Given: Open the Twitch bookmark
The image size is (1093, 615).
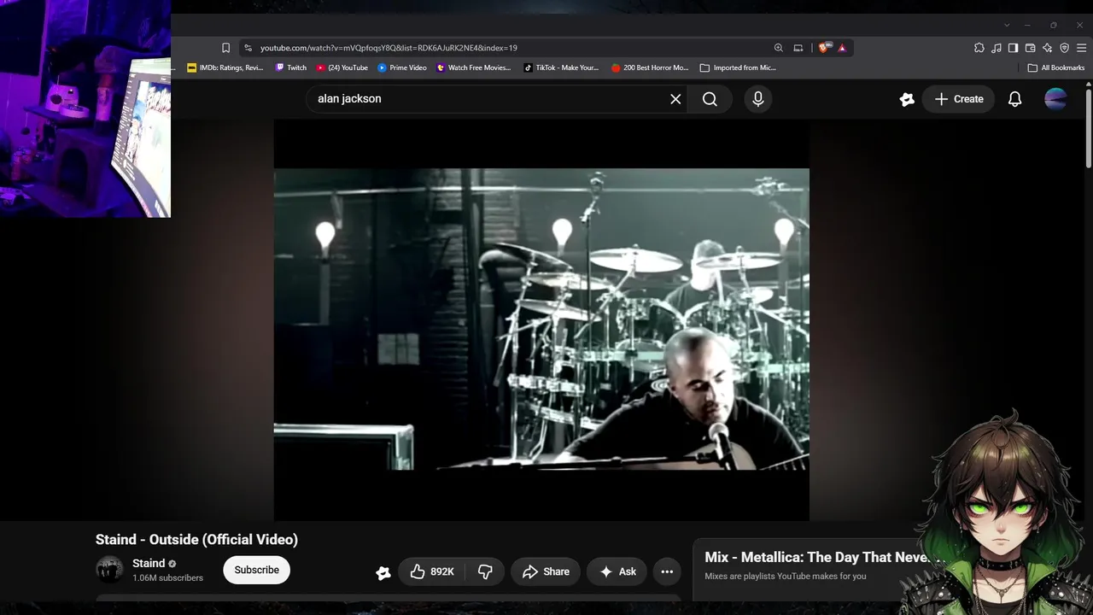Looking at the screenshot, I should (x=291, y=67).
